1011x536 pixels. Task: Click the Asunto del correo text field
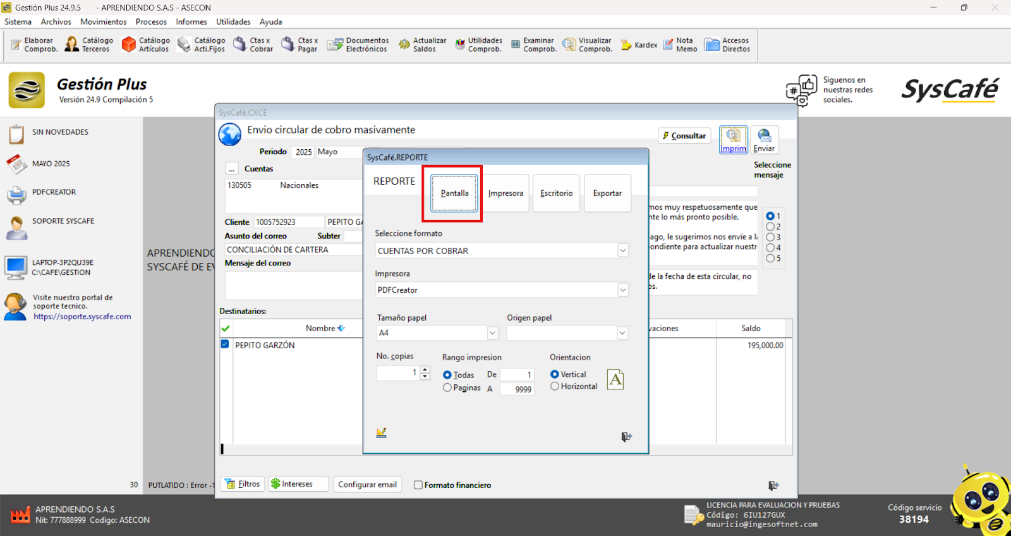point(294,250)
